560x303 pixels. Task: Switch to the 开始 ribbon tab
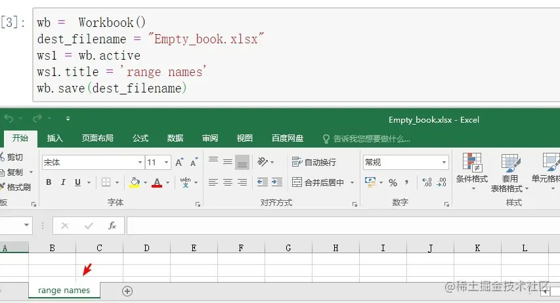pyautogui.click(x=20, y=138)
